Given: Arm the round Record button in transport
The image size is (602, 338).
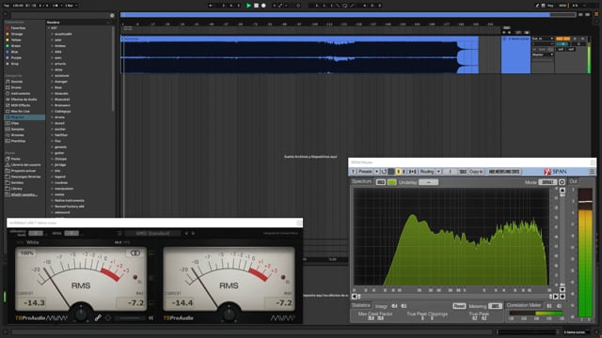Looking at the screenshot, I should [x=263, y=6].
